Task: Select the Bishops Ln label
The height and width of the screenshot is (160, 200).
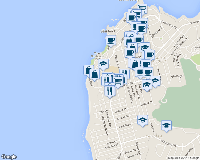Action: [137, 92]
